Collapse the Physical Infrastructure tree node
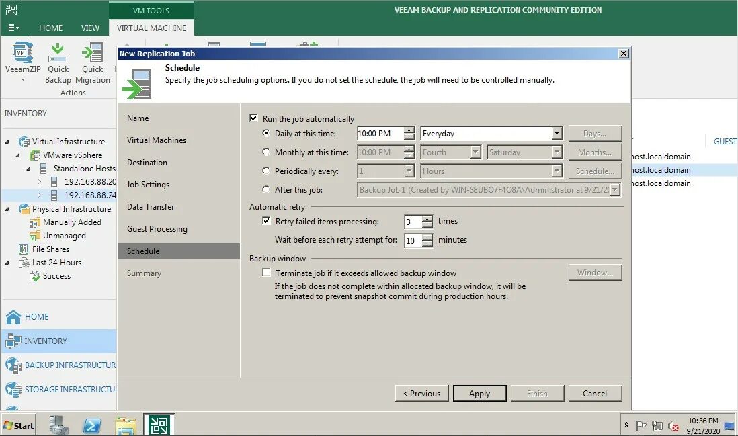Screen dimensions: 738x436 click(7, 209)
